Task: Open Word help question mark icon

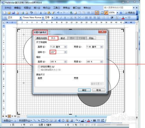Action: point(121,13)
